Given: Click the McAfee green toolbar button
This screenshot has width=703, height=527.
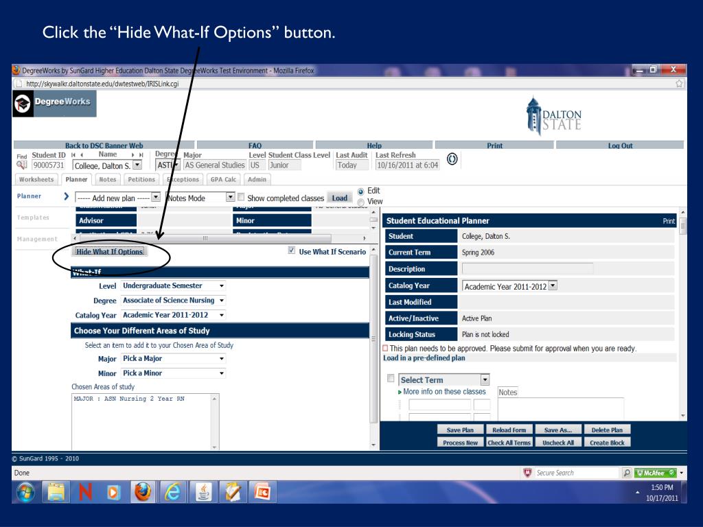Looking at the screenshot, I should pos(656,473).
